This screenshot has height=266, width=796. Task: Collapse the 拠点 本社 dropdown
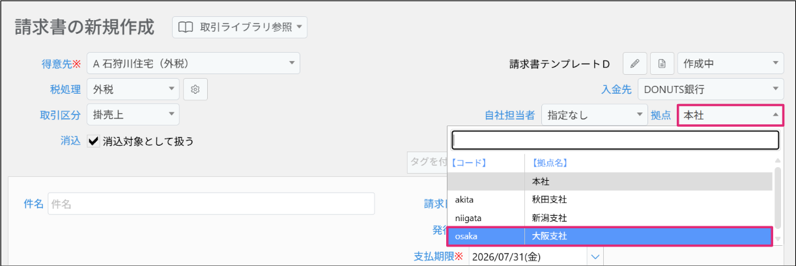[x=730, y=115]
